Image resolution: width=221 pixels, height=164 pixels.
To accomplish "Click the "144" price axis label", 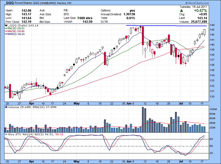I will pos(212,25).
